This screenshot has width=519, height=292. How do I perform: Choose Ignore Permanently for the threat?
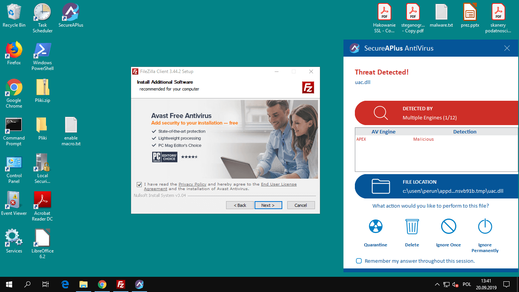[x=485, y=236]
